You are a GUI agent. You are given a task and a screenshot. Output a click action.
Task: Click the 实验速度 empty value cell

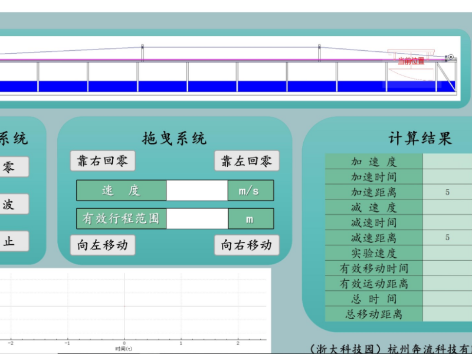(x=447, y=253)
